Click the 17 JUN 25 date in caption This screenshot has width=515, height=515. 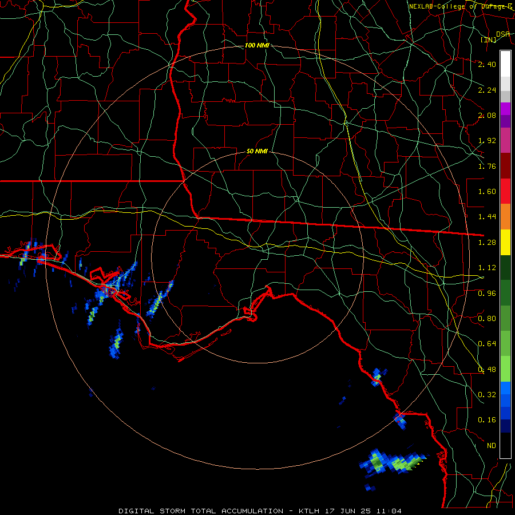348,511
